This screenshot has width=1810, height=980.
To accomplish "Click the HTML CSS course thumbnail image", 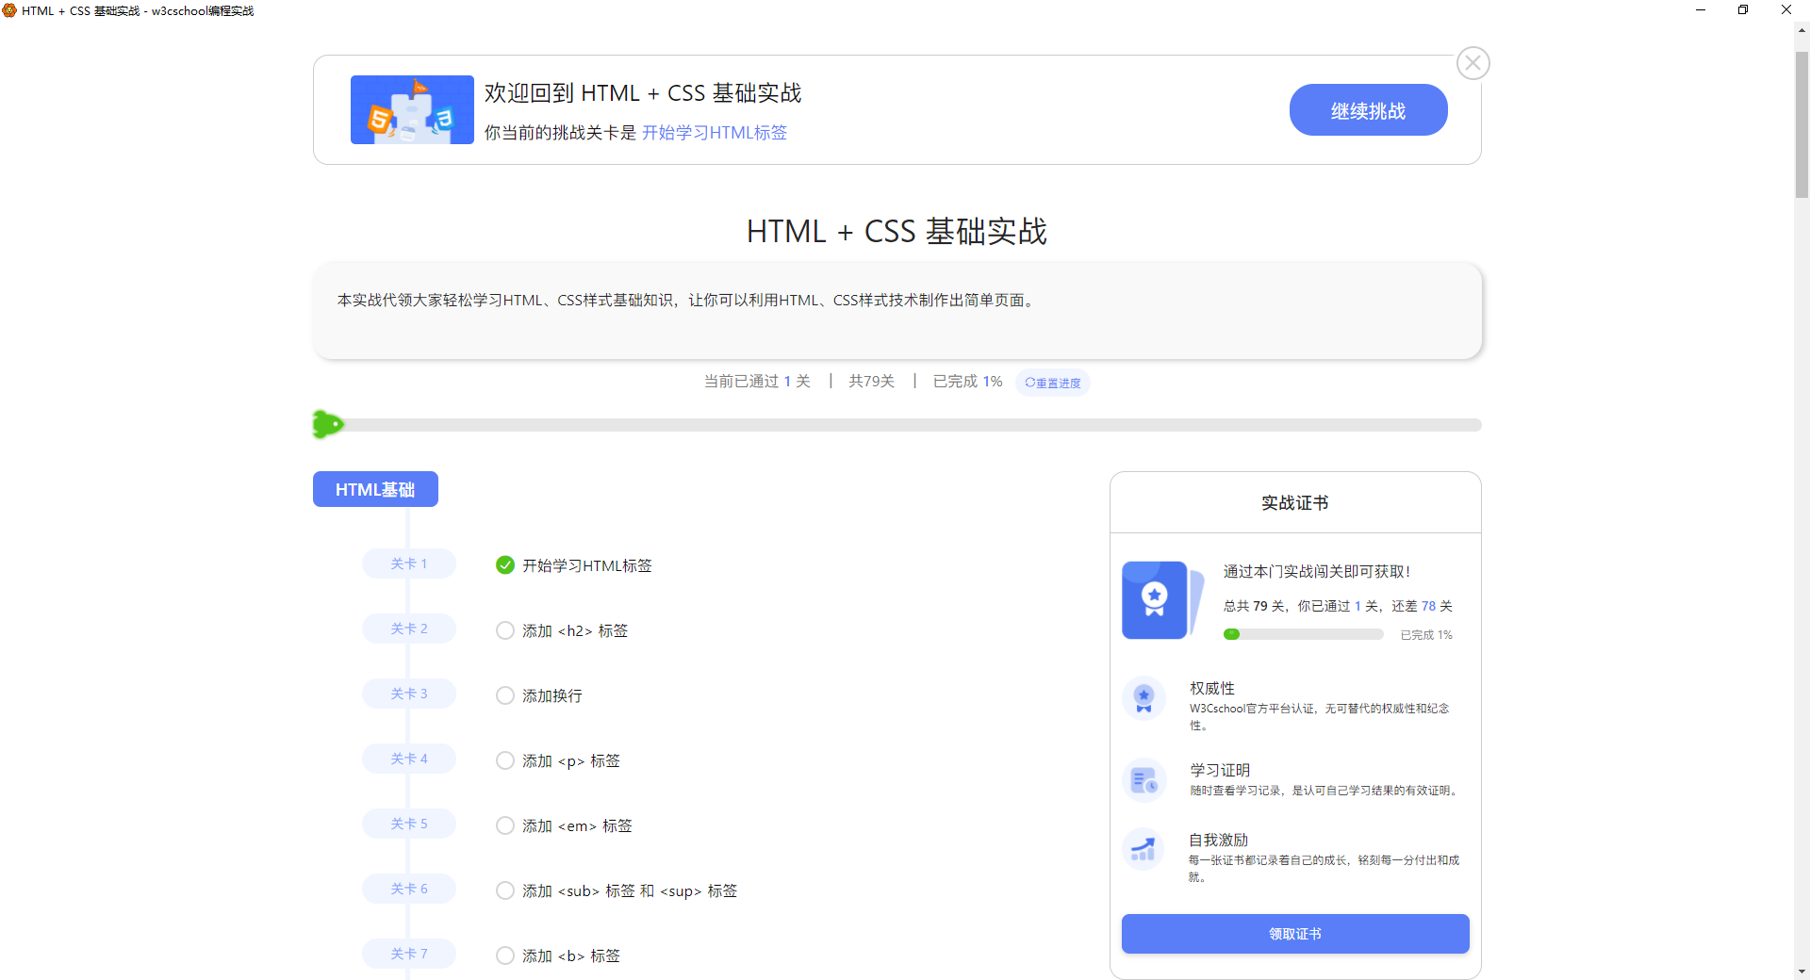I will point(412,109).
